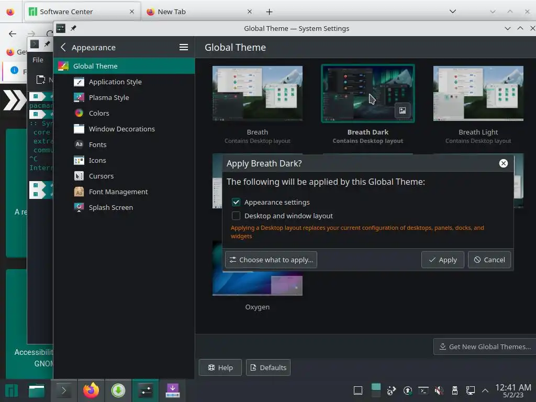Click Get New Global Themes button

point(485,347)
